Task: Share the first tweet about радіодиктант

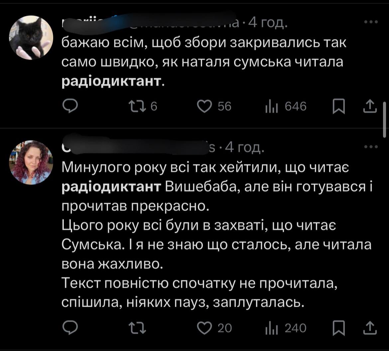Action: (370, 106)
